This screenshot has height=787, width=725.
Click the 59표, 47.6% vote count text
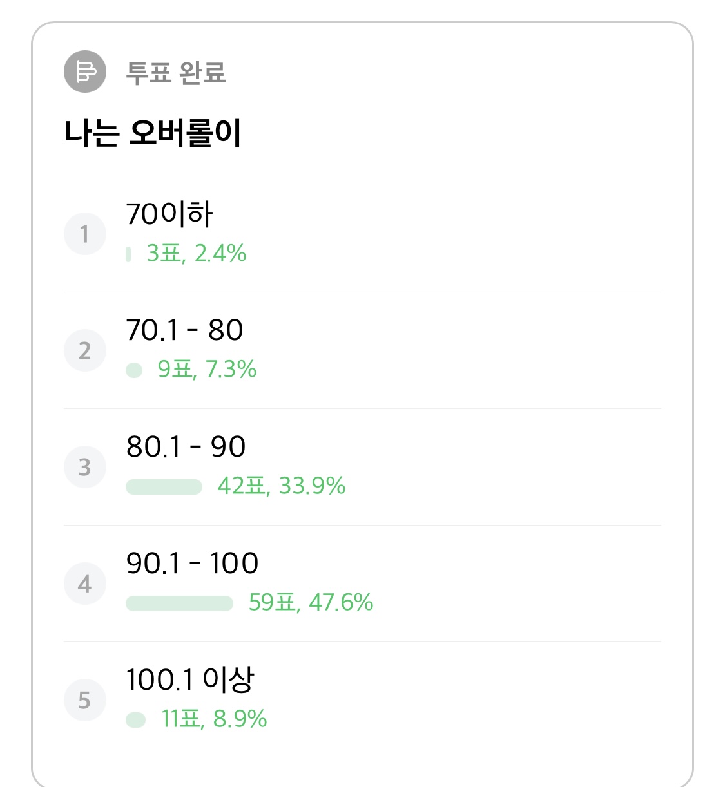tap(311, 602)
